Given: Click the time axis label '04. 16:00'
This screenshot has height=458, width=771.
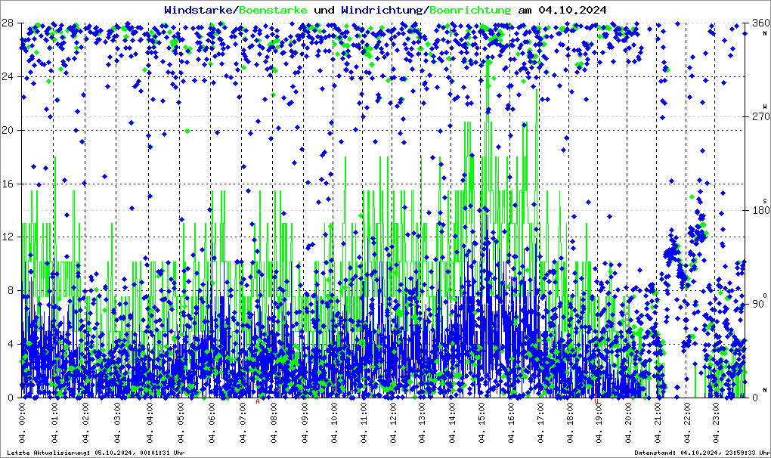Looking at the screenshot, I should point(512,422).
